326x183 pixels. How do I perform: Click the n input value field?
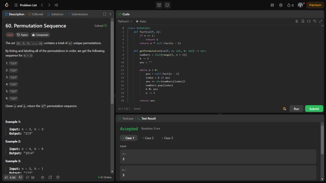218,157
